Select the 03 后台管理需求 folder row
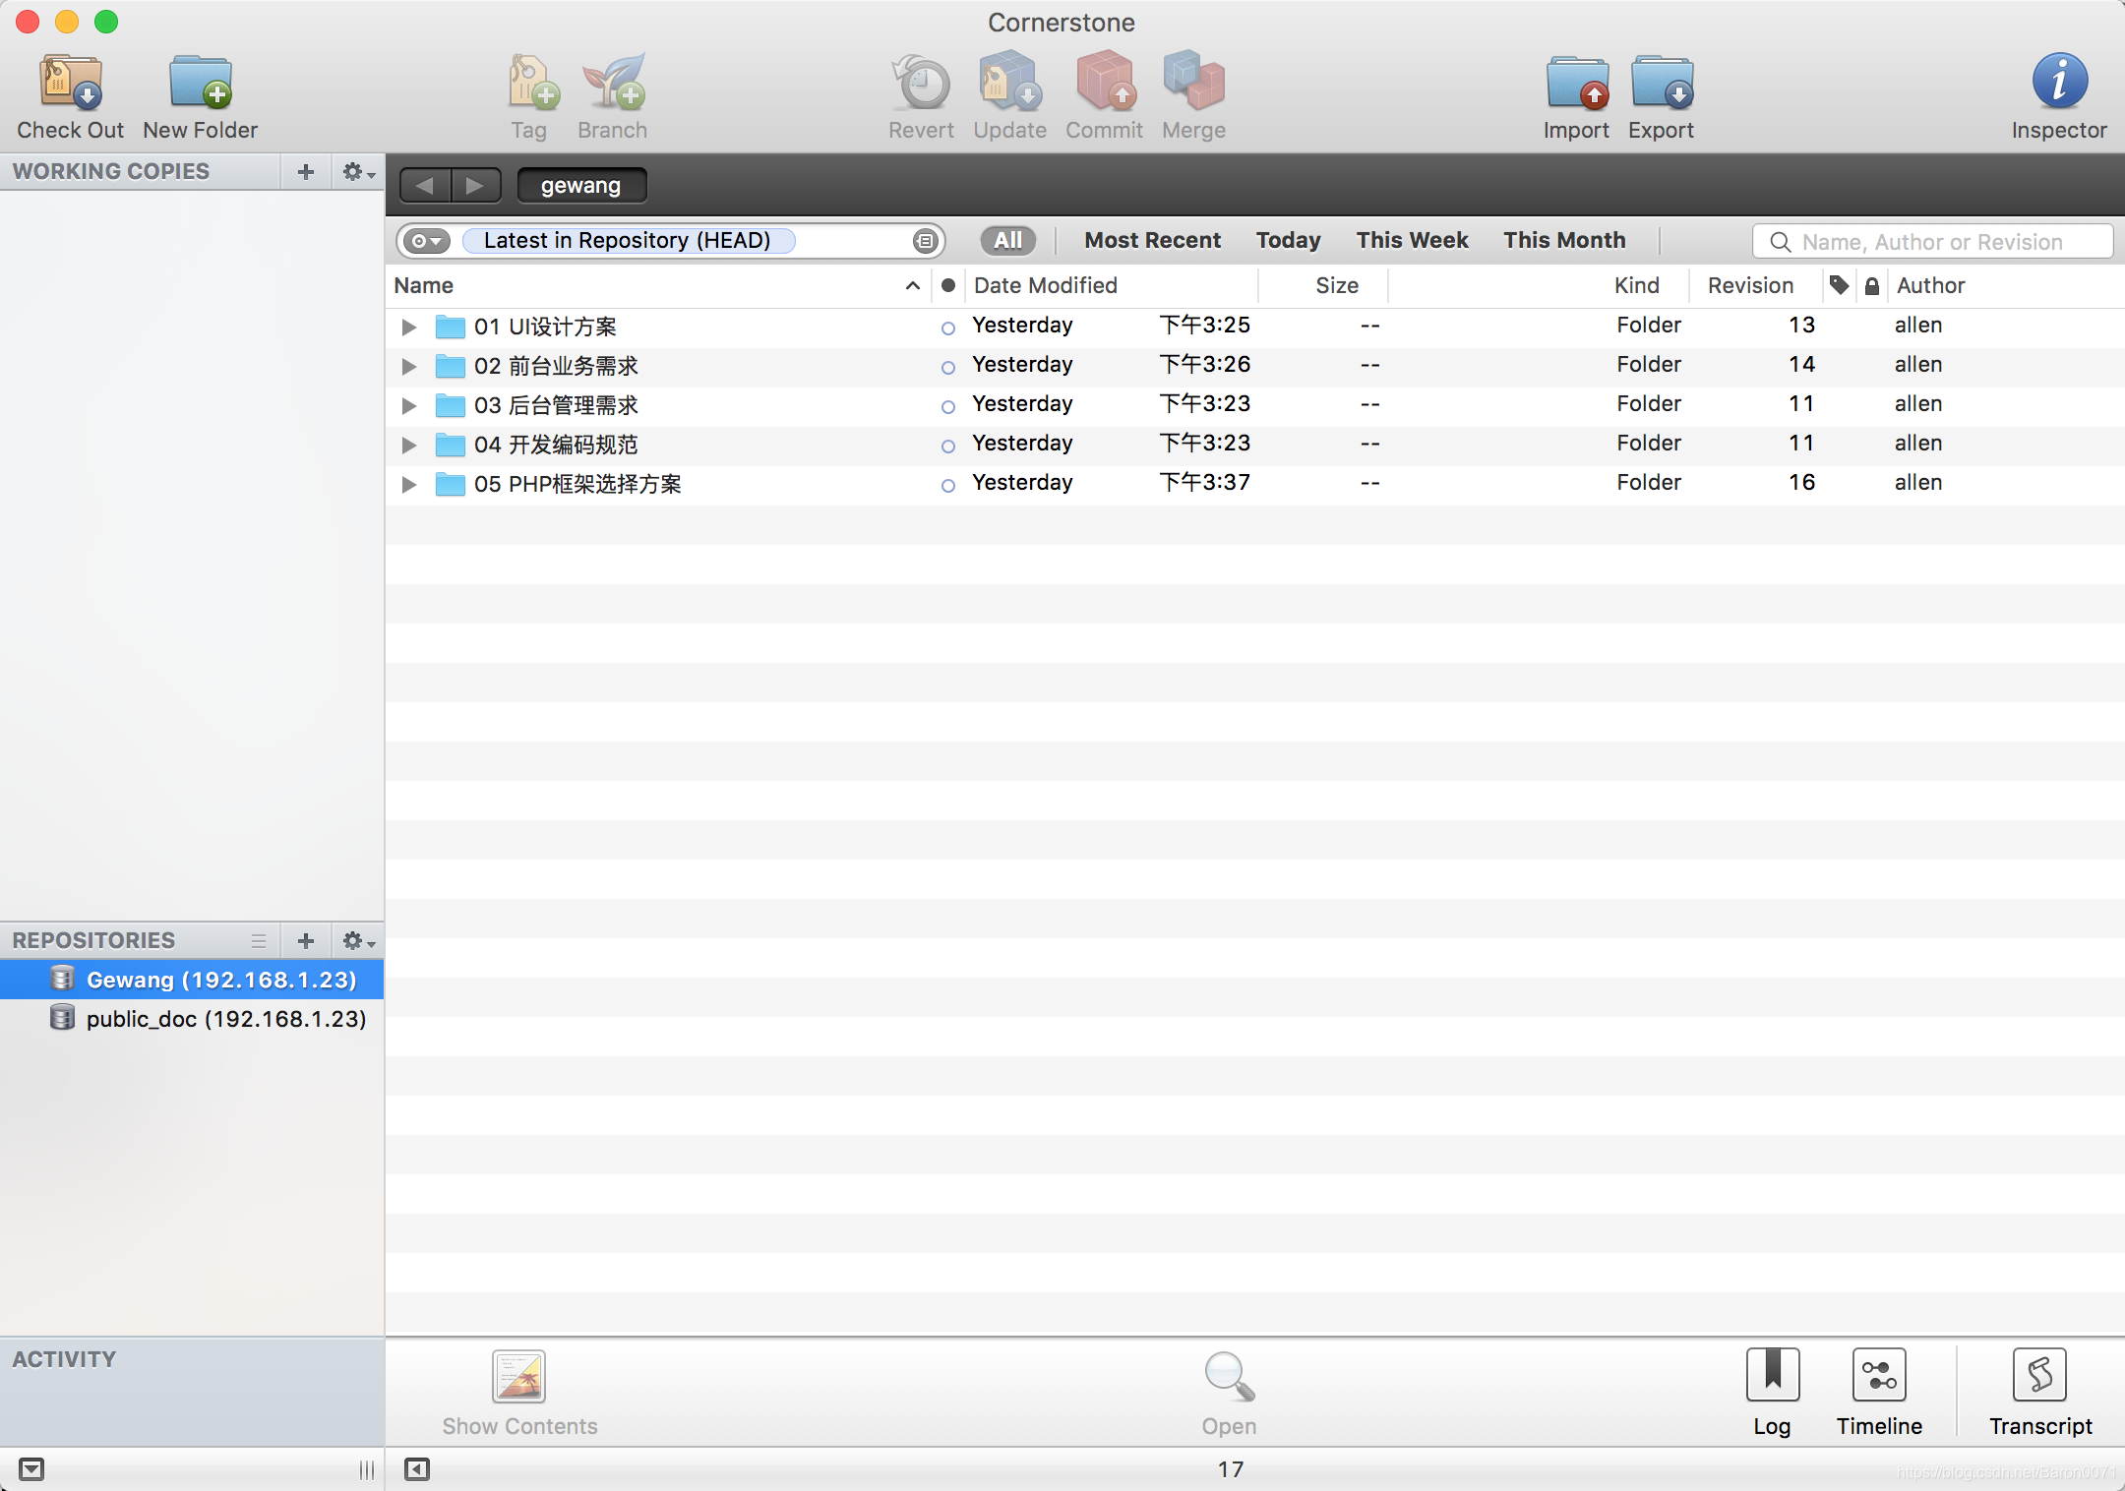 pyautogui.click(x=1255, y=405)
